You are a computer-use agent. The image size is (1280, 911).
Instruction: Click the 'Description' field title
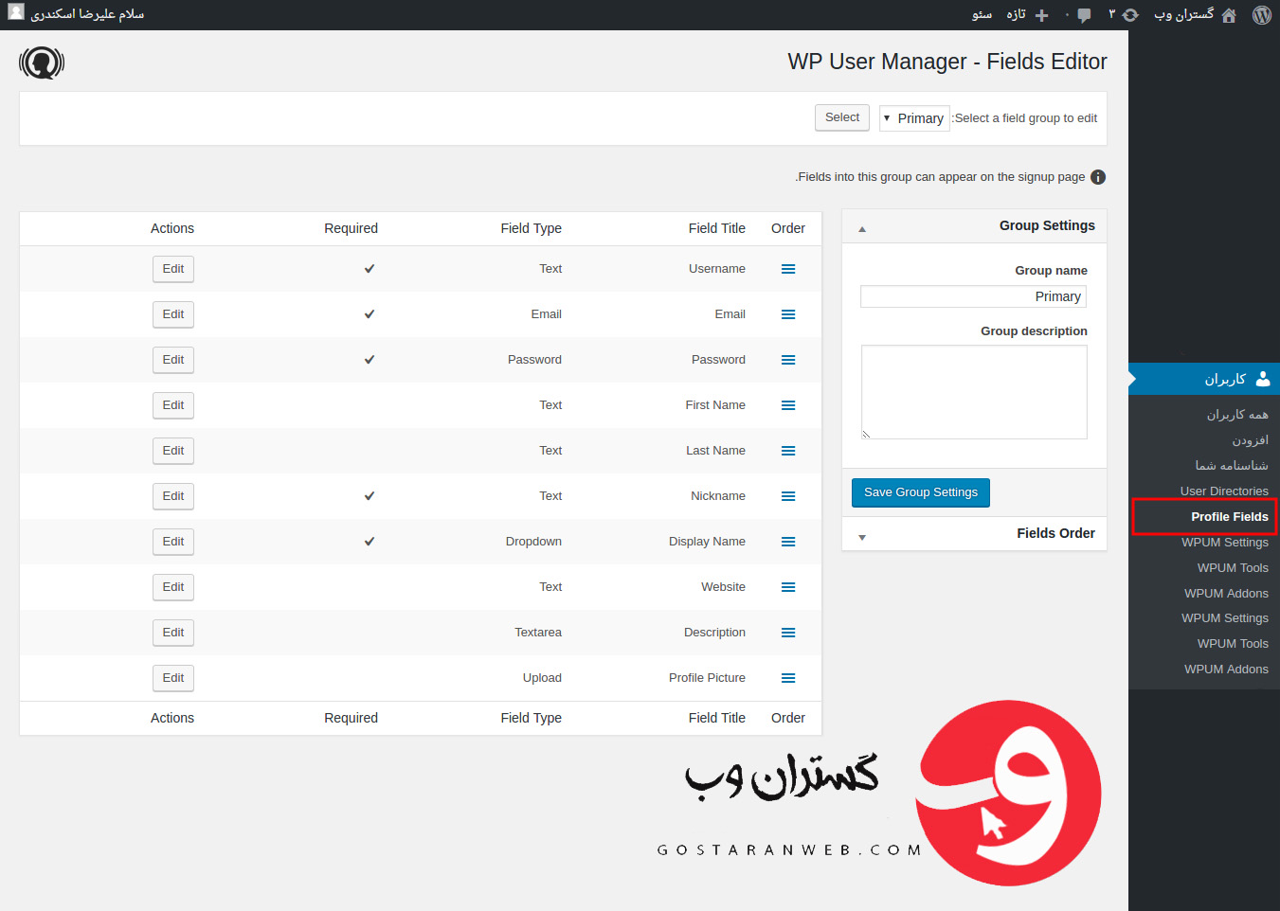click(x=714, y=633)
